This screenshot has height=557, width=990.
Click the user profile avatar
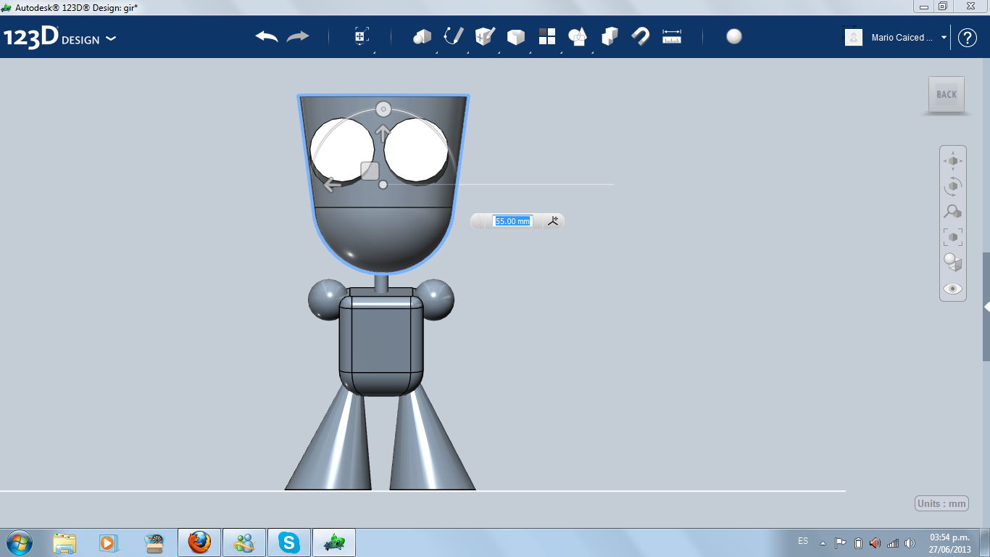coord(854,38)
